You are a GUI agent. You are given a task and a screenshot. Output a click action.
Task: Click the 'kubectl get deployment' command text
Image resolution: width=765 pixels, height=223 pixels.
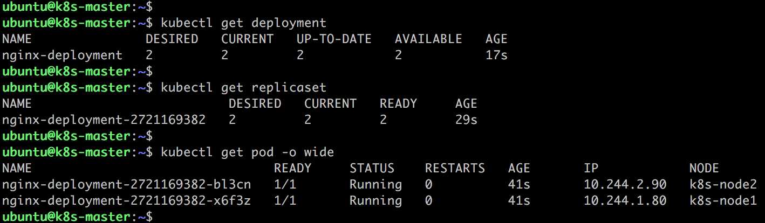click(243, 23)
